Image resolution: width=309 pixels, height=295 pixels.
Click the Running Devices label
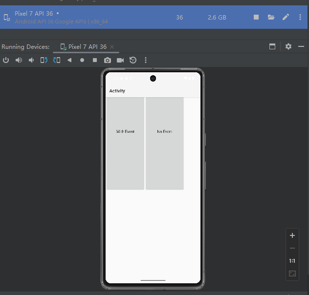[25, 47]
